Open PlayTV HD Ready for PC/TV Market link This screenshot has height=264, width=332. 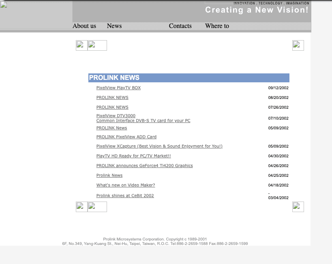click(x=134, y=156)
